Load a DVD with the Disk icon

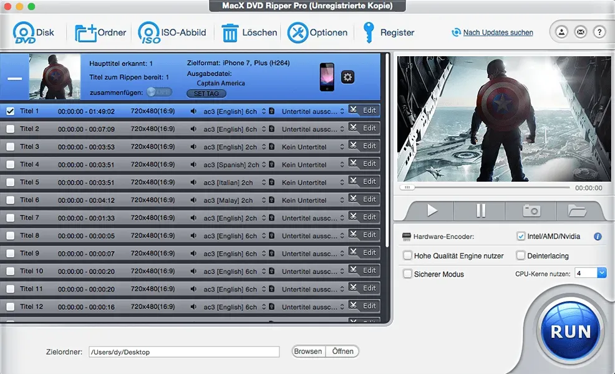24,32
